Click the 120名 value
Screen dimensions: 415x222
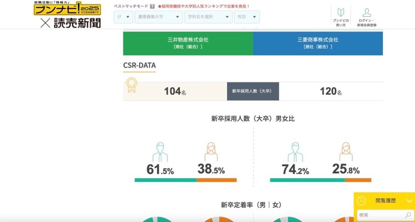coord(331,91)
